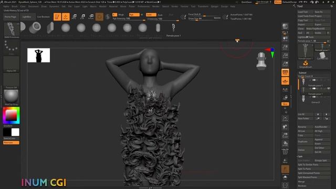The width and height of the screenshot is (336, 189).
Task: Open the Transform menu
Action: tap(203, 6)
